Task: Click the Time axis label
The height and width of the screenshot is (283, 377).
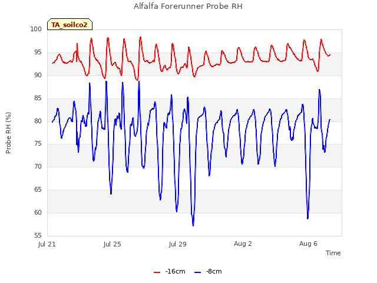Action: (x=333, y=253)
